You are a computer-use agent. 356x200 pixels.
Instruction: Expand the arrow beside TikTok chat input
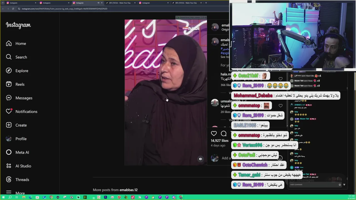click(x=344, y=185)
